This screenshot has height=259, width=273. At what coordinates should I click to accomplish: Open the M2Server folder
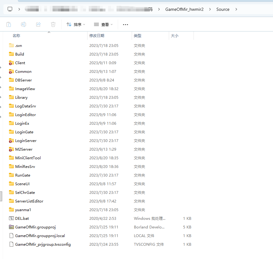(x=24, y=149)
